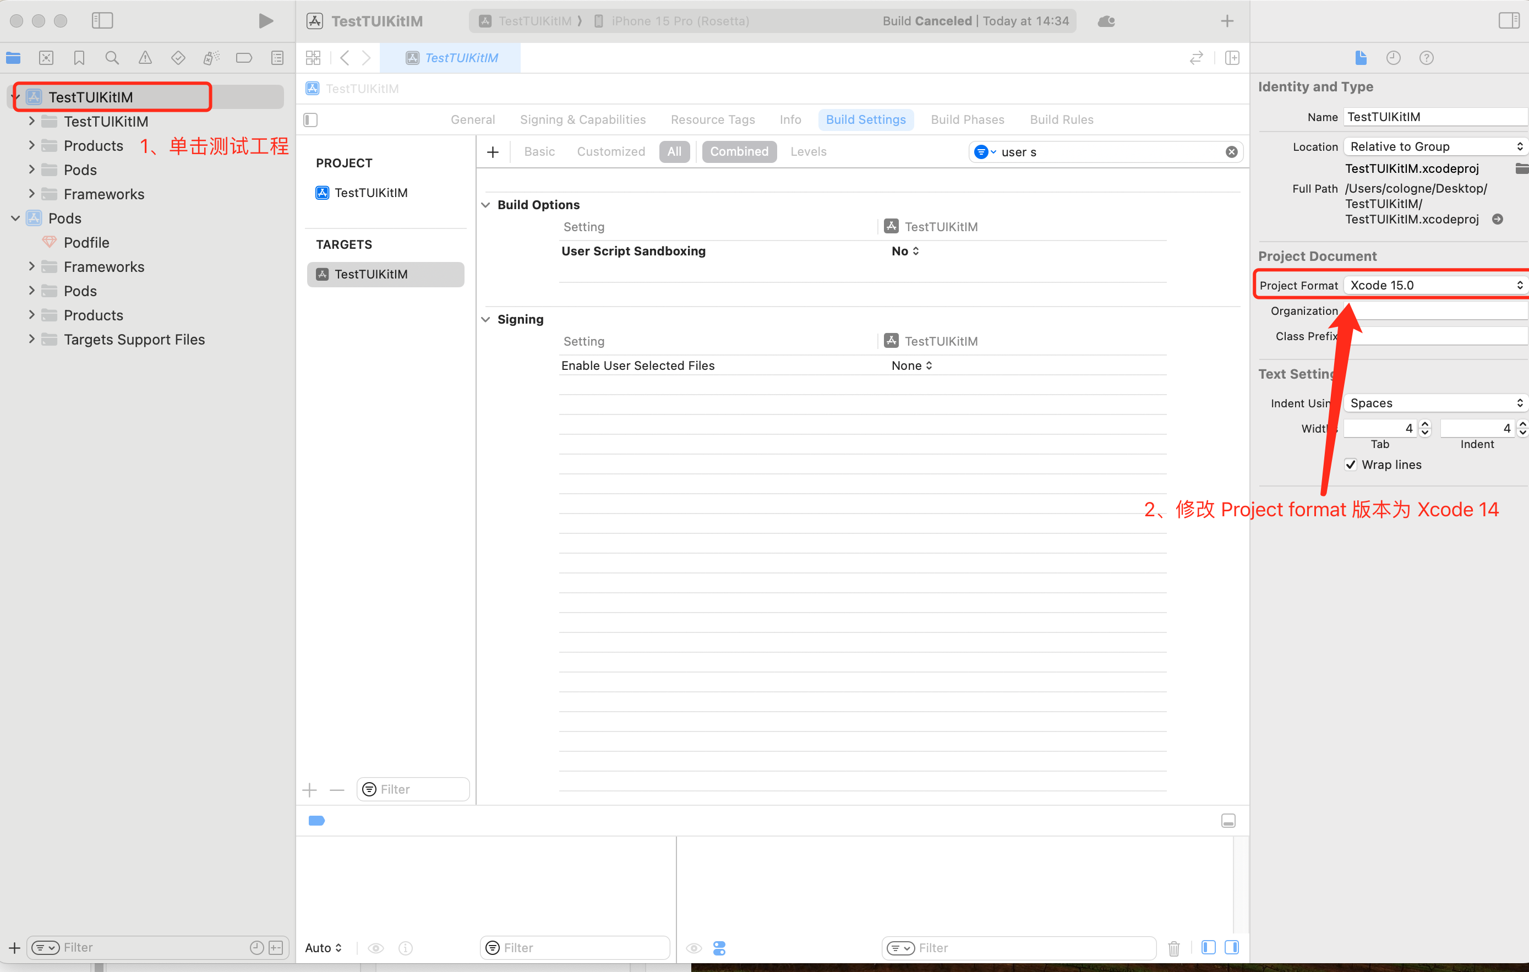Open the Quick Help inspector icon
The image size is (1529, 972).
(1426, 58)
